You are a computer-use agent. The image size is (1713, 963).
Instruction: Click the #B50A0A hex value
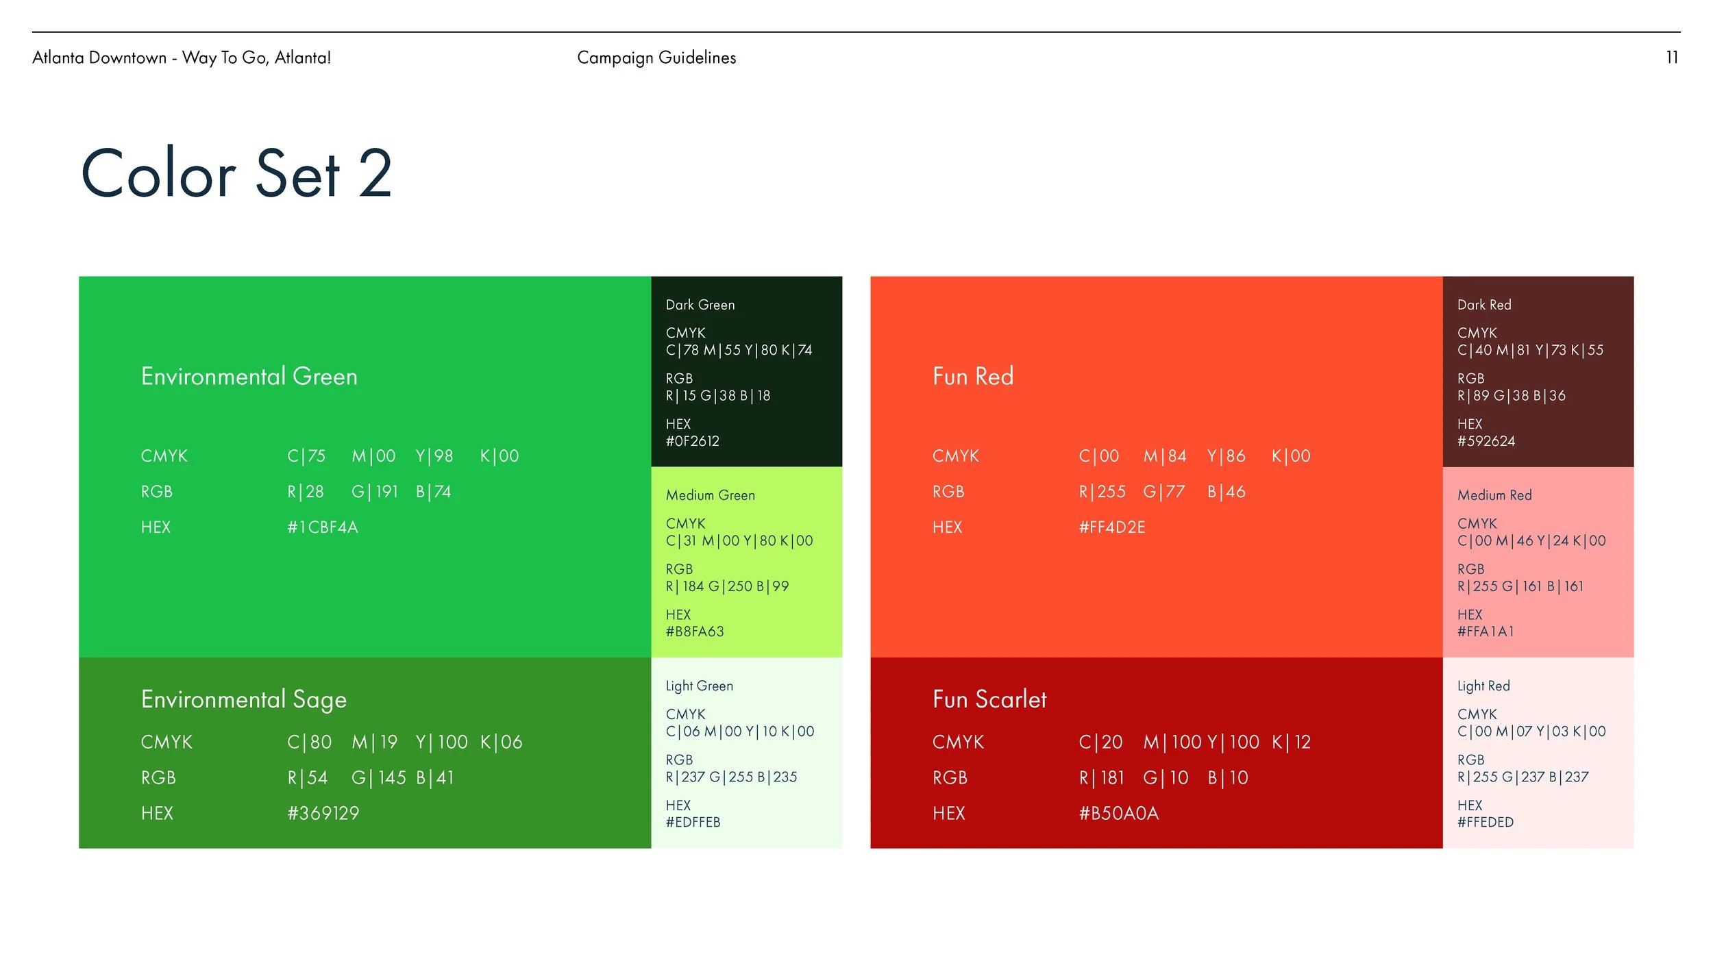1118,814
